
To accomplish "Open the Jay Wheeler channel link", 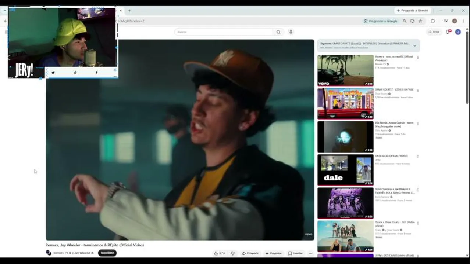I will click(82, 253).
